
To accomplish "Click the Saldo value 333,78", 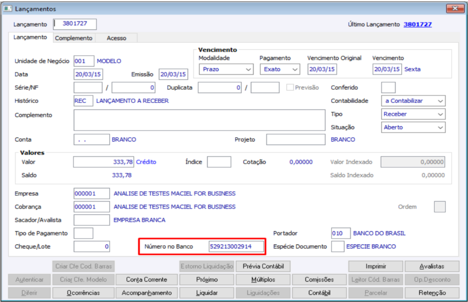I will pyautogui.click(x=122, y=175).
